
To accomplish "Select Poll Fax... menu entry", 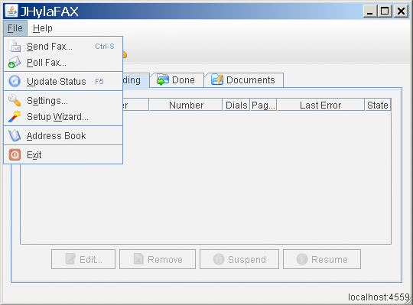I will pos(63,63).
